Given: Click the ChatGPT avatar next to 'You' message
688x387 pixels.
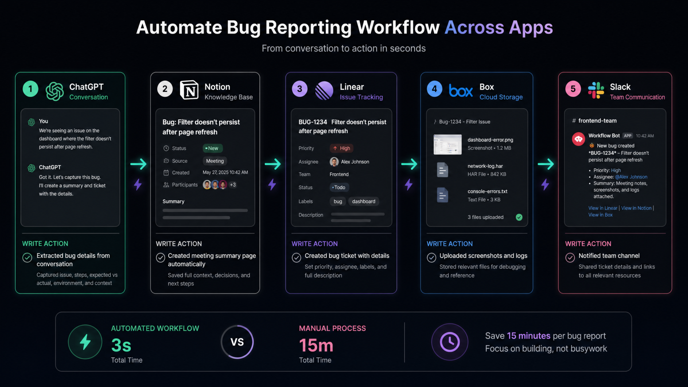Looking at the screenshot, I should coord(32,122).
